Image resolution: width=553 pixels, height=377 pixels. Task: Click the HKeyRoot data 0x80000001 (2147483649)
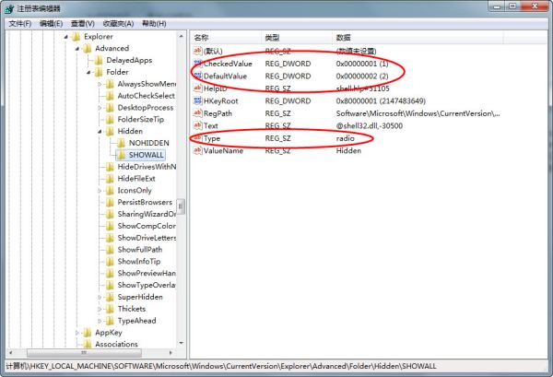381,101
